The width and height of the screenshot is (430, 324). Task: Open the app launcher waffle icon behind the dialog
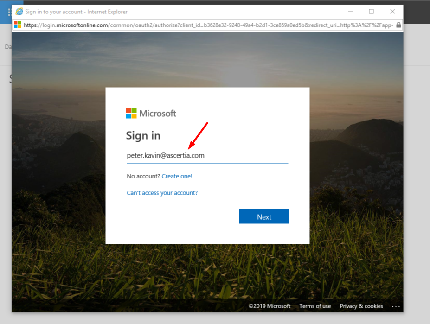point(9,12)
